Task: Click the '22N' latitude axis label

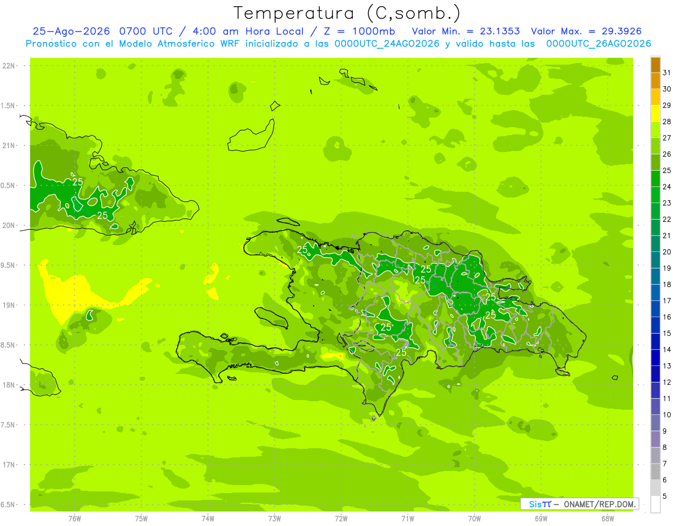Action: coord(9,66)
